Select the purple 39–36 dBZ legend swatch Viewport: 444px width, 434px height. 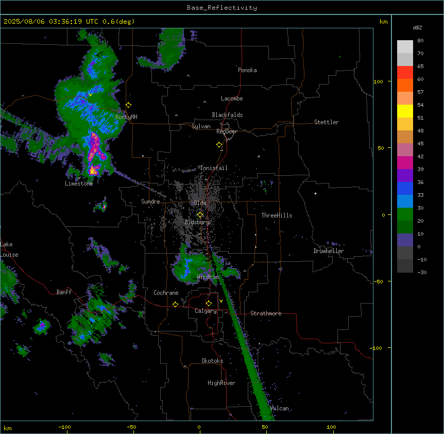tap(405, 175)
